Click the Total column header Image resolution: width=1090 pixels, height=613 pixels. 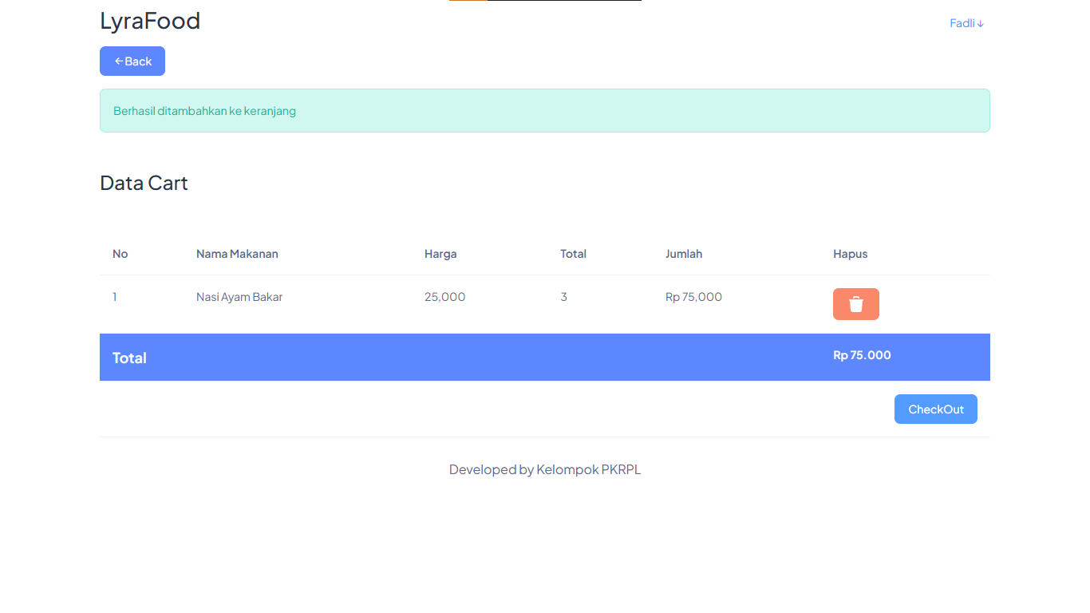(573, 254)
